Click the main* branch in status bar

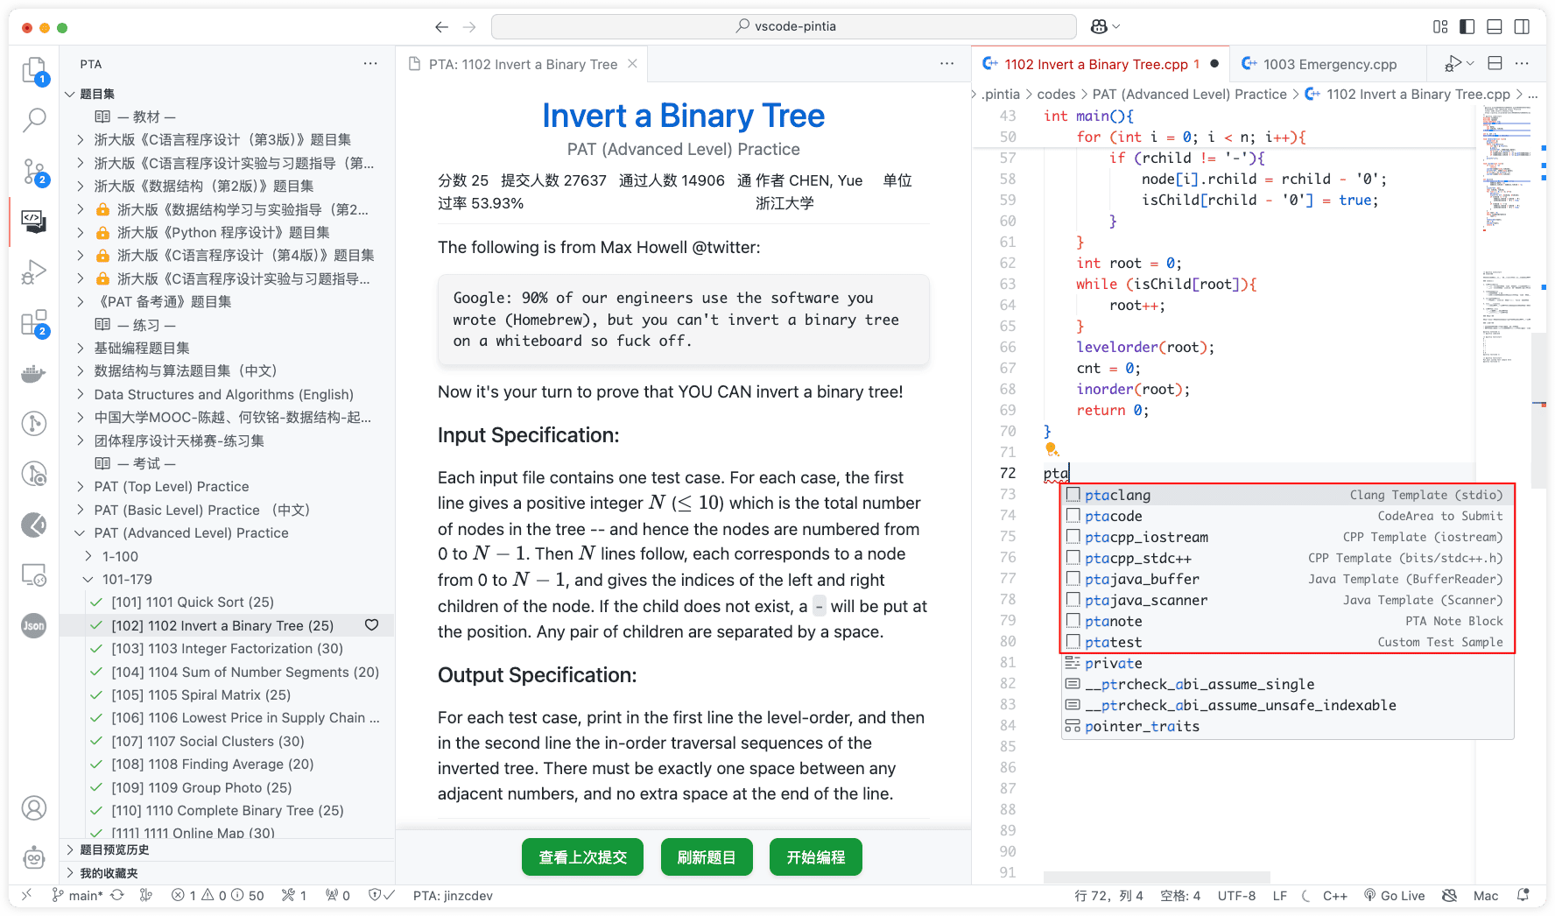[x=77, y=895]
